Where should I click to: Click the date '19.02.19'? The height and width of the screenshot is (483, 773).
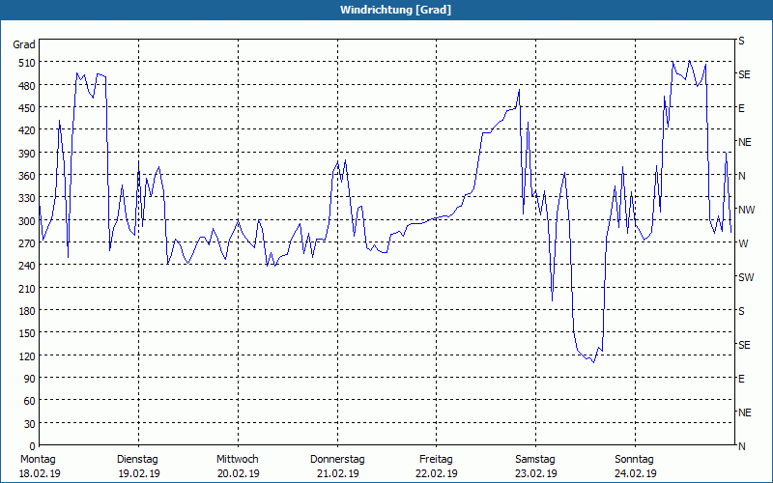point(139,473)
